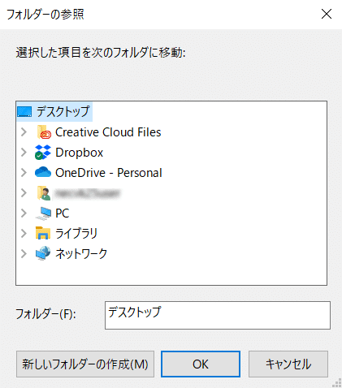Select the OneDrive cloud icon
The height and width of the screenshot is (388, 342).
(x=43, y=172)
